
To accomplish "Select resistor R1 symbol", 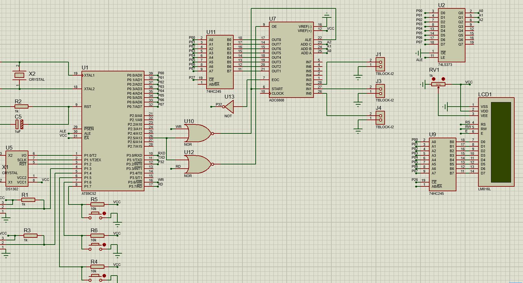I will 28,200.
